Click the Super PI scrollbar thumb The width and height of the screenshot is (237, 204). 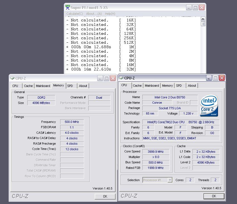click(x=203, y=24)
